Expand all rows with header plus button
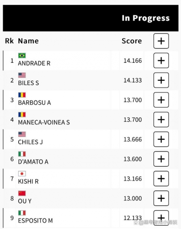181x229 pixels. pos(161,41)
